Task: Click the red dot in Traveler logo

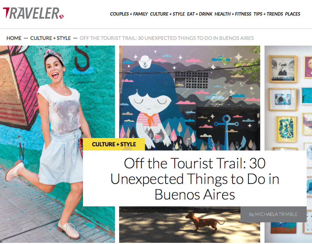Action: point(62,16)
